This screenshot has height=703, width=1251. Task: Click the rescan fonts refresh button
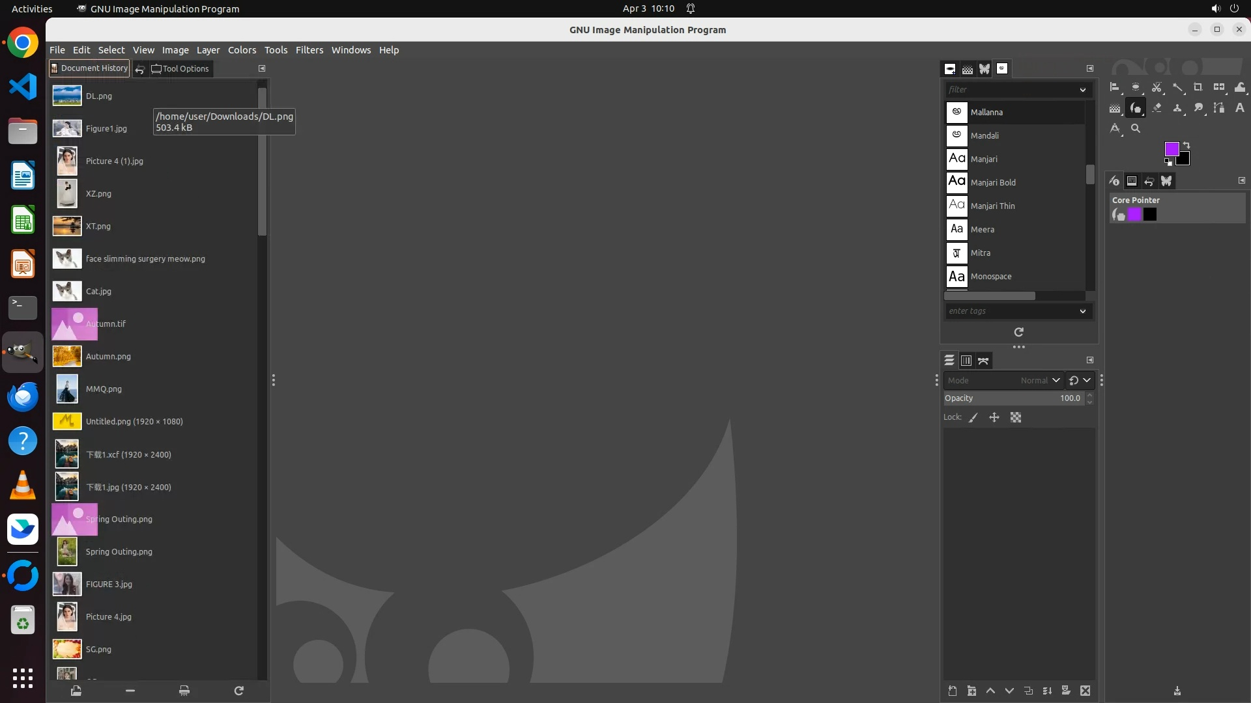pos(1019,332)
